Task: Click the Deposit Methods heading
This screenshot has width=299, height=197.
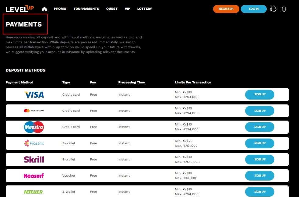Action: click(x=26, y=70)
